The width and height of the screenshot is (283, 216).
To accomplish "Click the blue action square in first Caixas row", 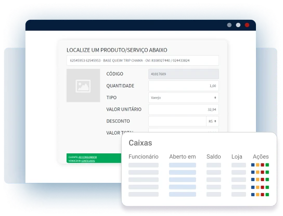I will (253, 165).
